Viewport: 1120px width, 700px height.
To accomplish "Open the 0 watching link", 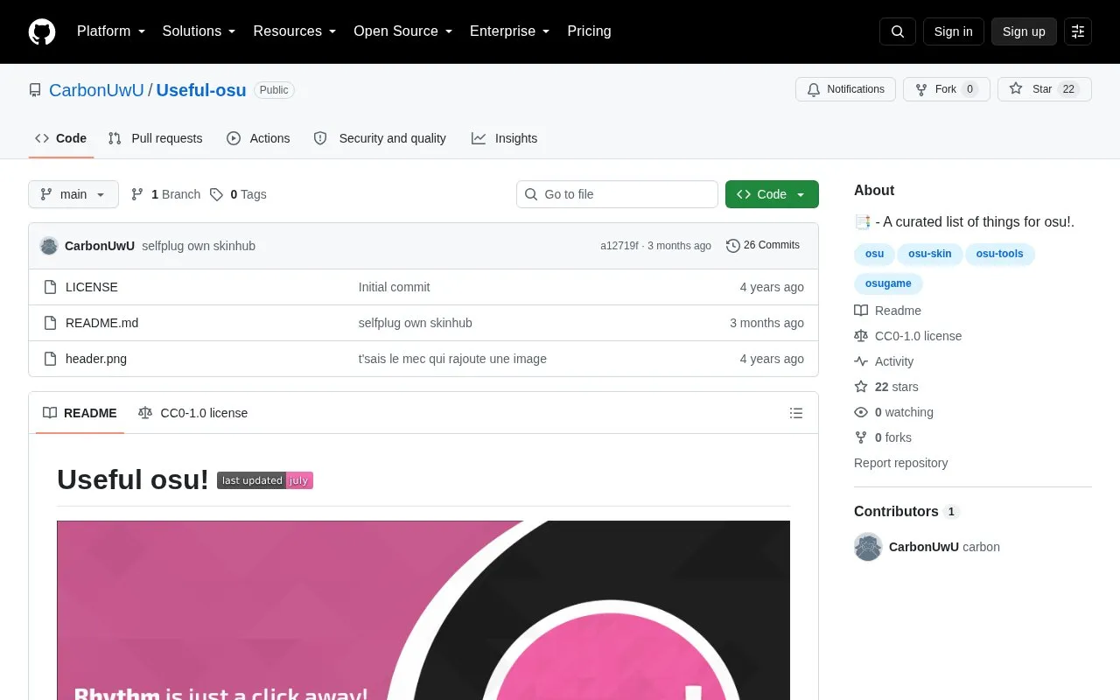I will pos(894,412).
